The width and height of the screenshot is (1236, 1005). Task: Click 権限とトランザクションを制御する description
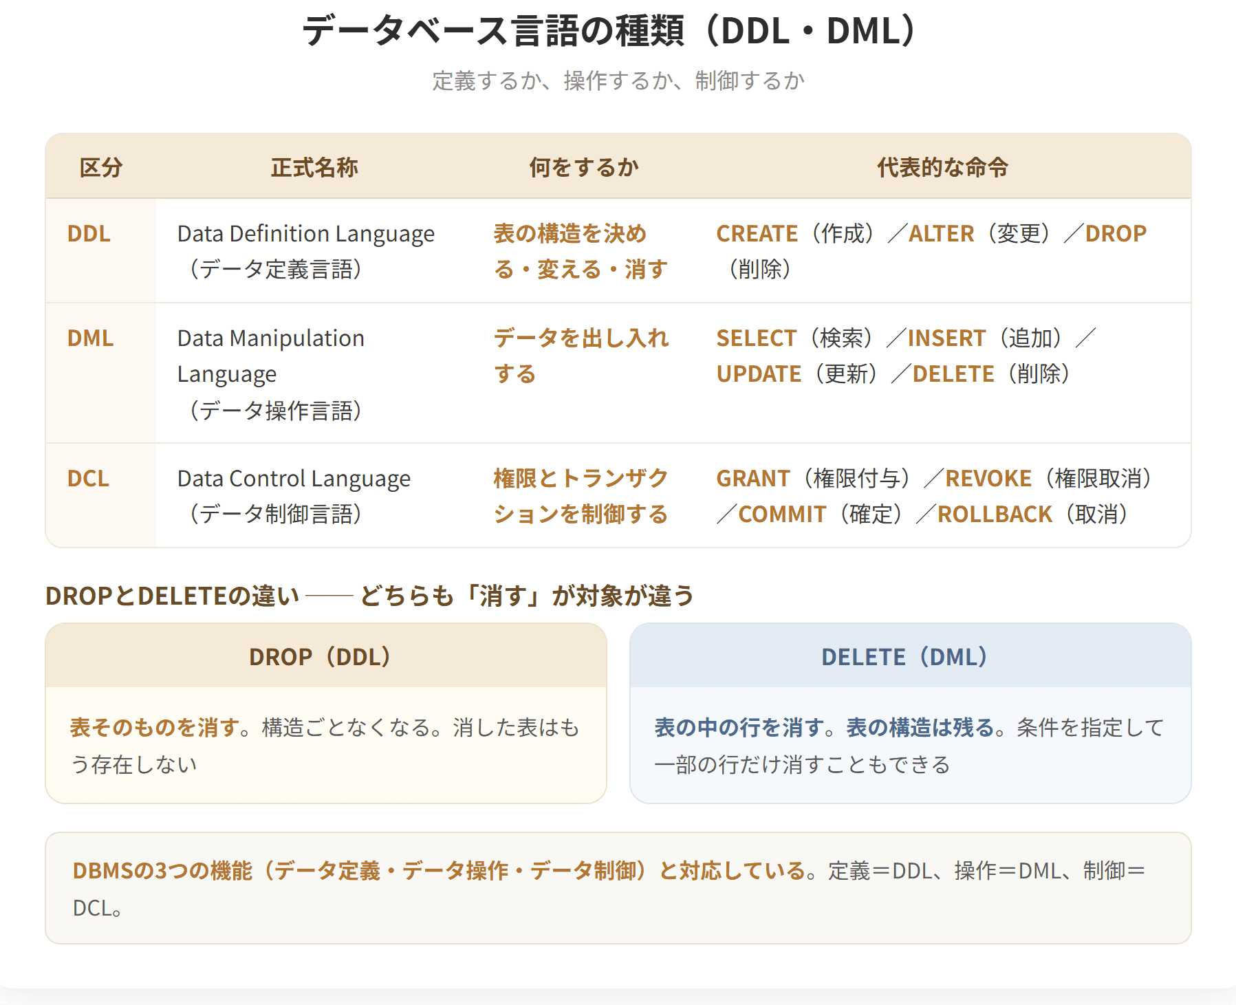click(581, 496)
